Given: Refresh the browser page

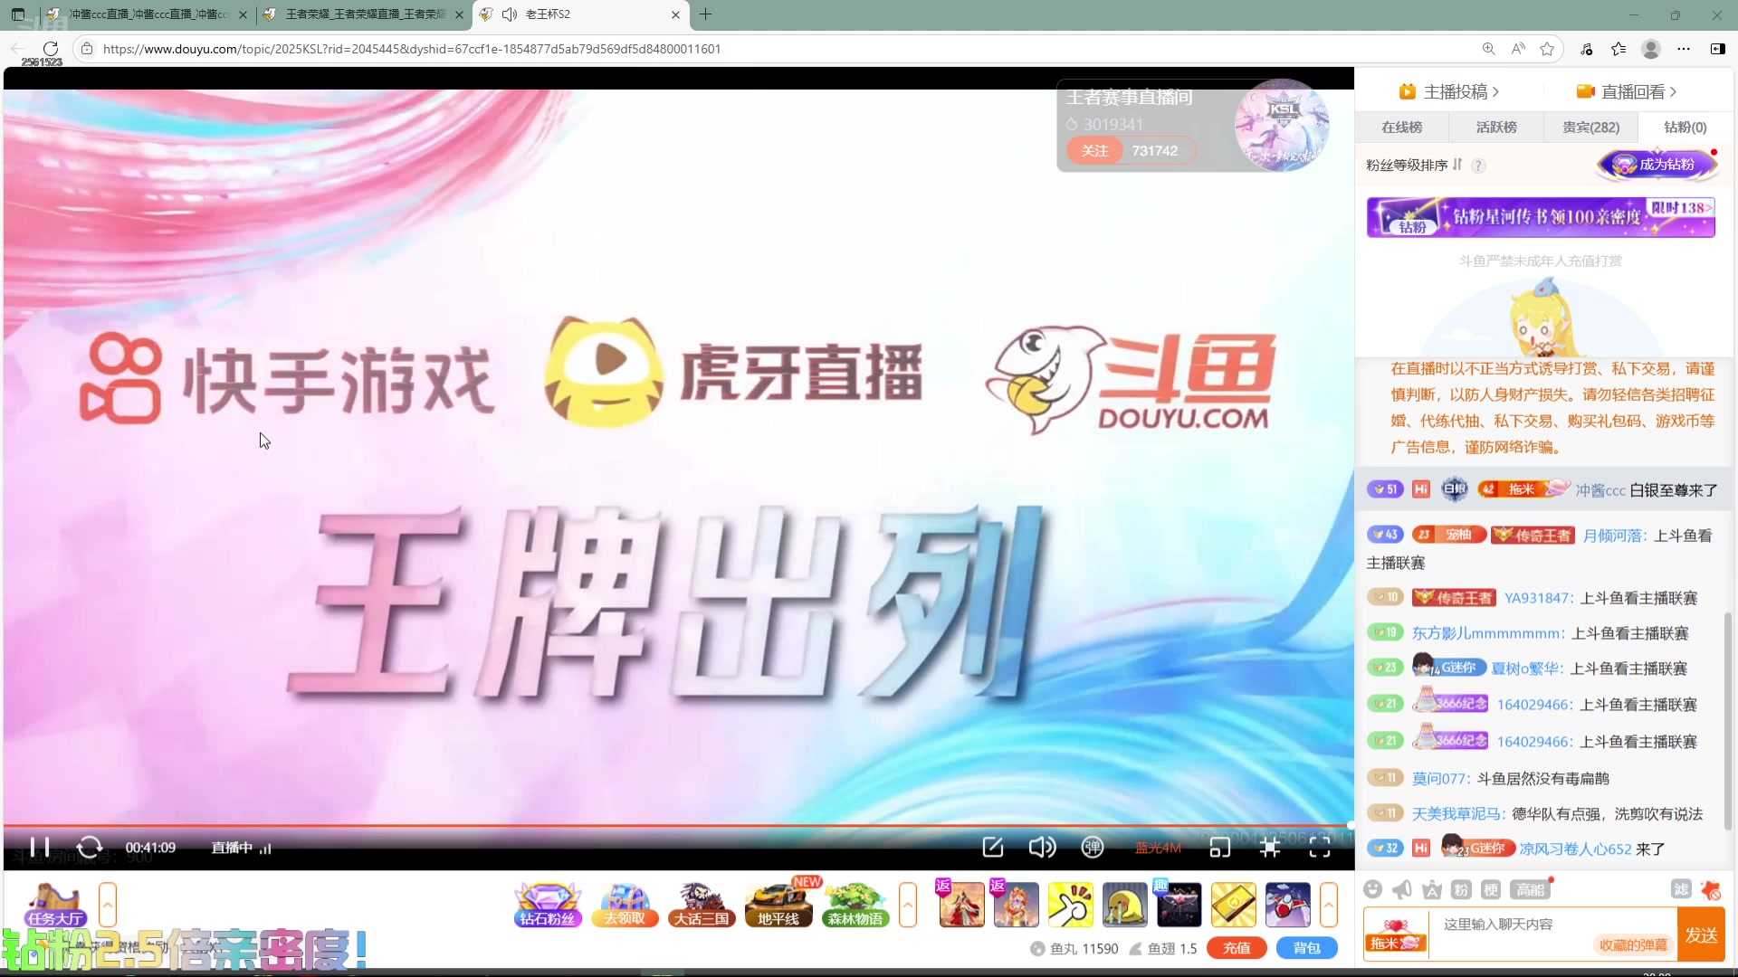Looking at the screenshot, I should (x=51, y=49).
